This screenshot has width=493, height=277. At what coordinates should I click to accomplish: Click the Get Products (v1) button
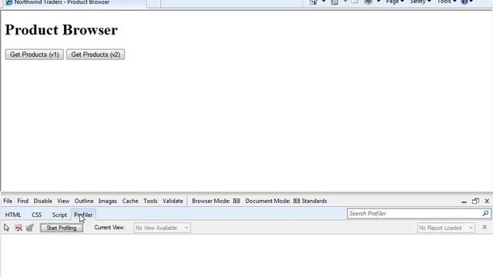[x=34, y=55]
